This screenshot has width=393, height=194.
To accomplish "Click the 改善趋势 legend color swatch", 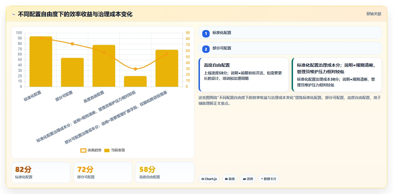I will 83,150.
